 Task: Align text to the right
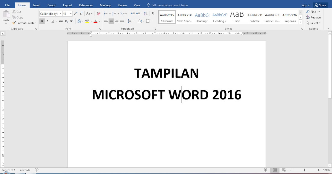coord(116,21)
